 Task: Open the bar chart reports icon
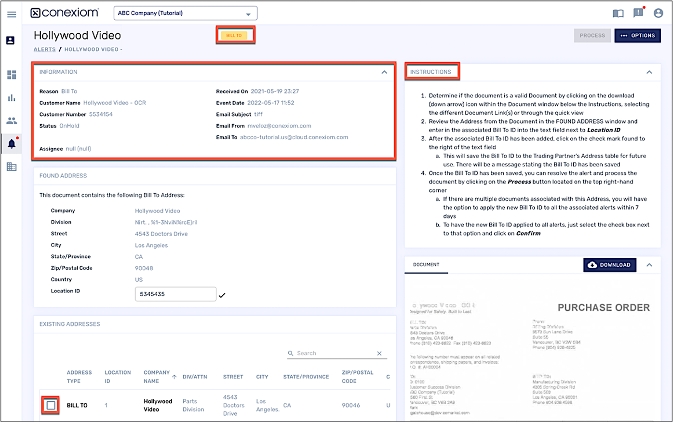12,98
